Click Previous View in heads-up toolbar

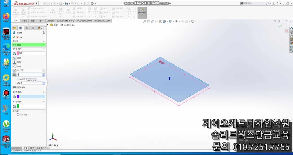tap(152, 21)
